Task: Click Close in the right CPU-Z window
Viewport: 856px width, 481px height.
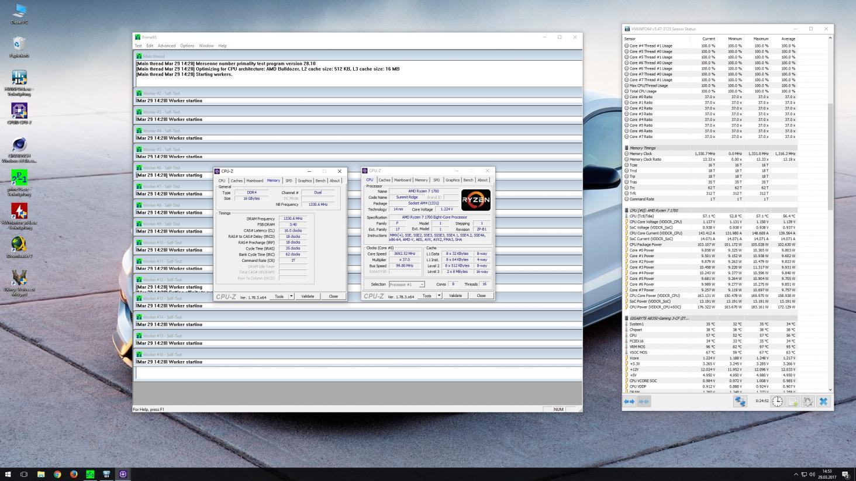Action: coord(481,296)
